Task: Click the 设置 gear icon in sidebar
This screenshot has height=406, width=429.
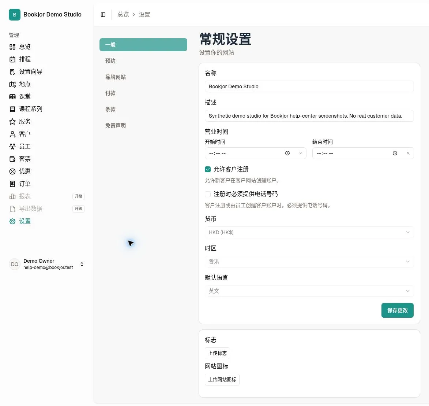Action: [12, 221]
